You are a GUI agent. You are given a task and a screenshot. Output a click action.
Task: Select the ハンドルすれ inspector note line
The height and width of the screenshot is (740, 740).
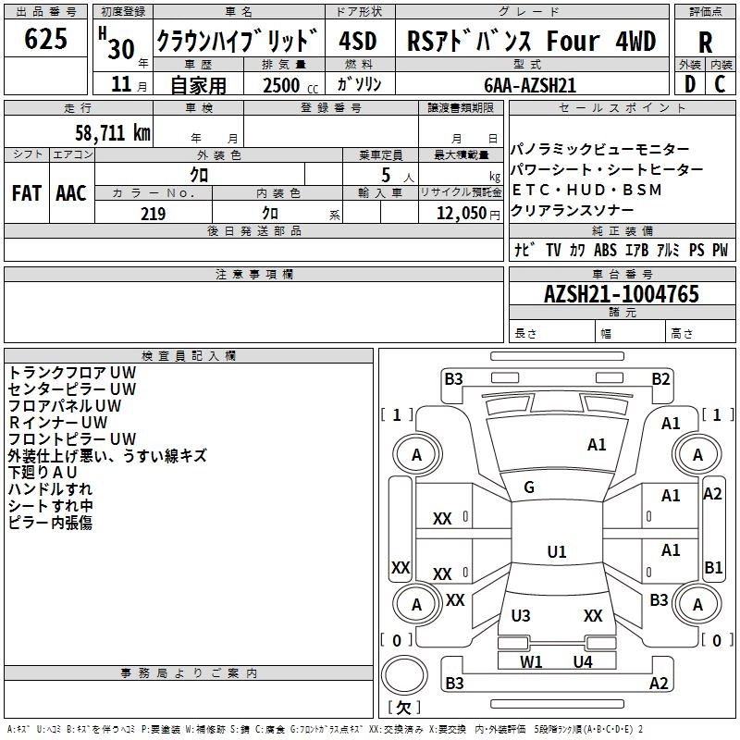[x=50, y=488]
